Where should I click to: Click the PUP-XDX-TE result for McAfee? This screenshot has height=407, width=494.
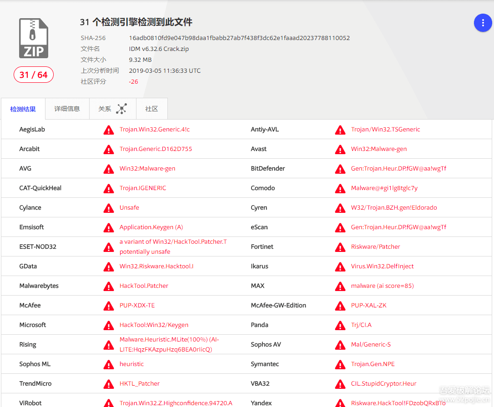click(x=137, y=305)
